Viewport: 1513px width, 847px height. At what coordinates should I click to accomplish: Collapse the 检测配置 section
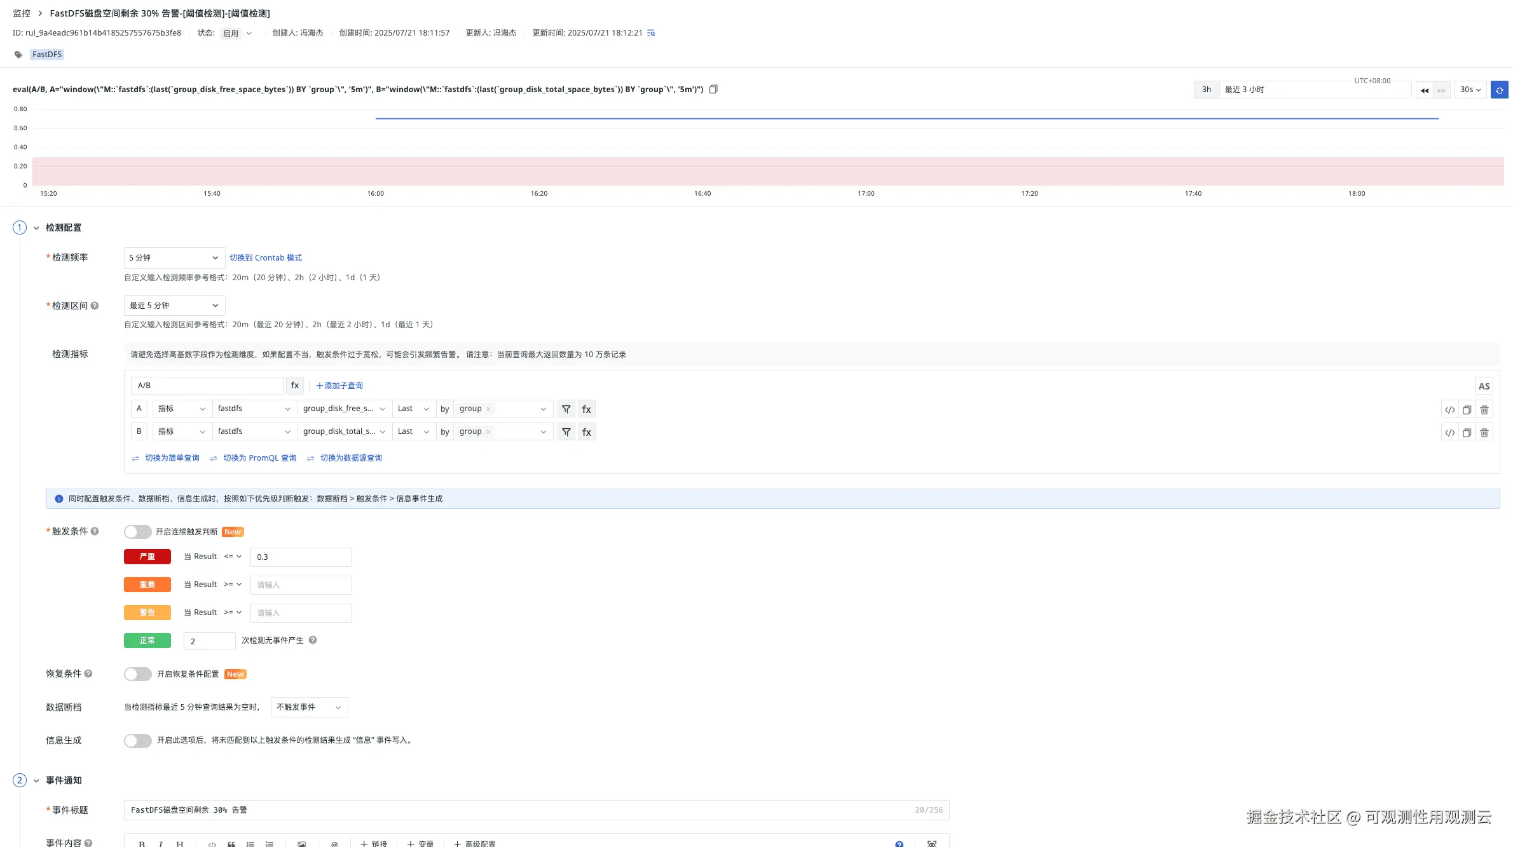[36, 228]
